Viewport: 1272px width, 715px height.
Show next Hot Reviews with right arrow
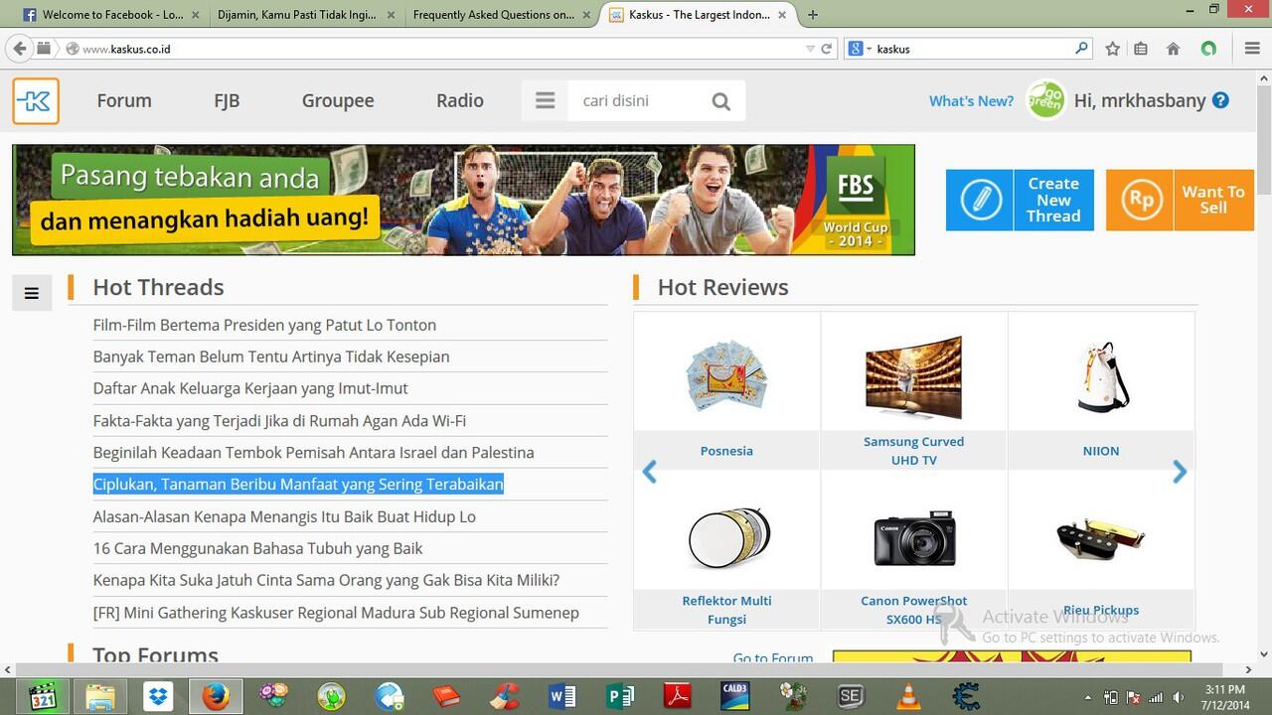tap(1180, 472)
